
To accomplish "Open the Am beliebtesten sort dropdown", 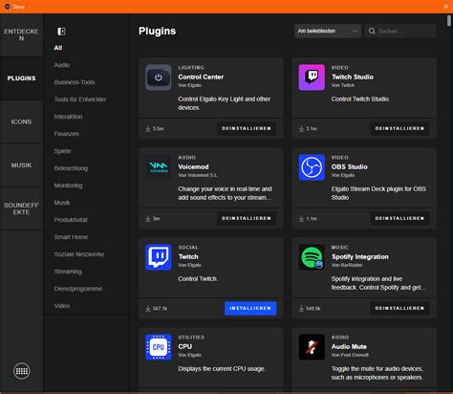I will [x=328, y=31].
